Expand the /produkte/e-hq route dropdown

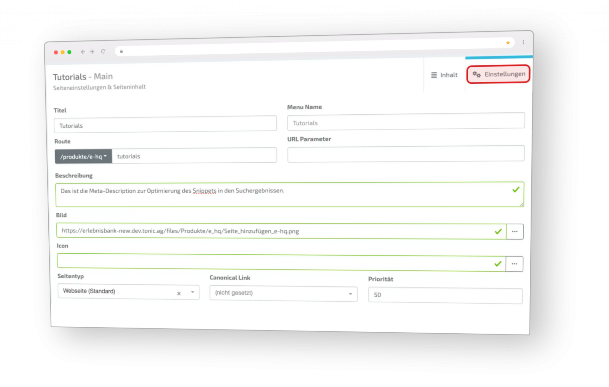pos(83,157)
